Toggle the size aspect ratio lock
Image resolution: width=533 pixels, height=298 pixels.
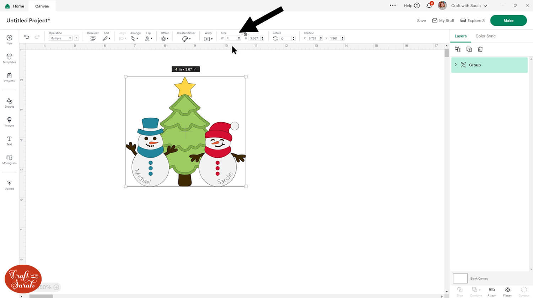tap(245, 34)
